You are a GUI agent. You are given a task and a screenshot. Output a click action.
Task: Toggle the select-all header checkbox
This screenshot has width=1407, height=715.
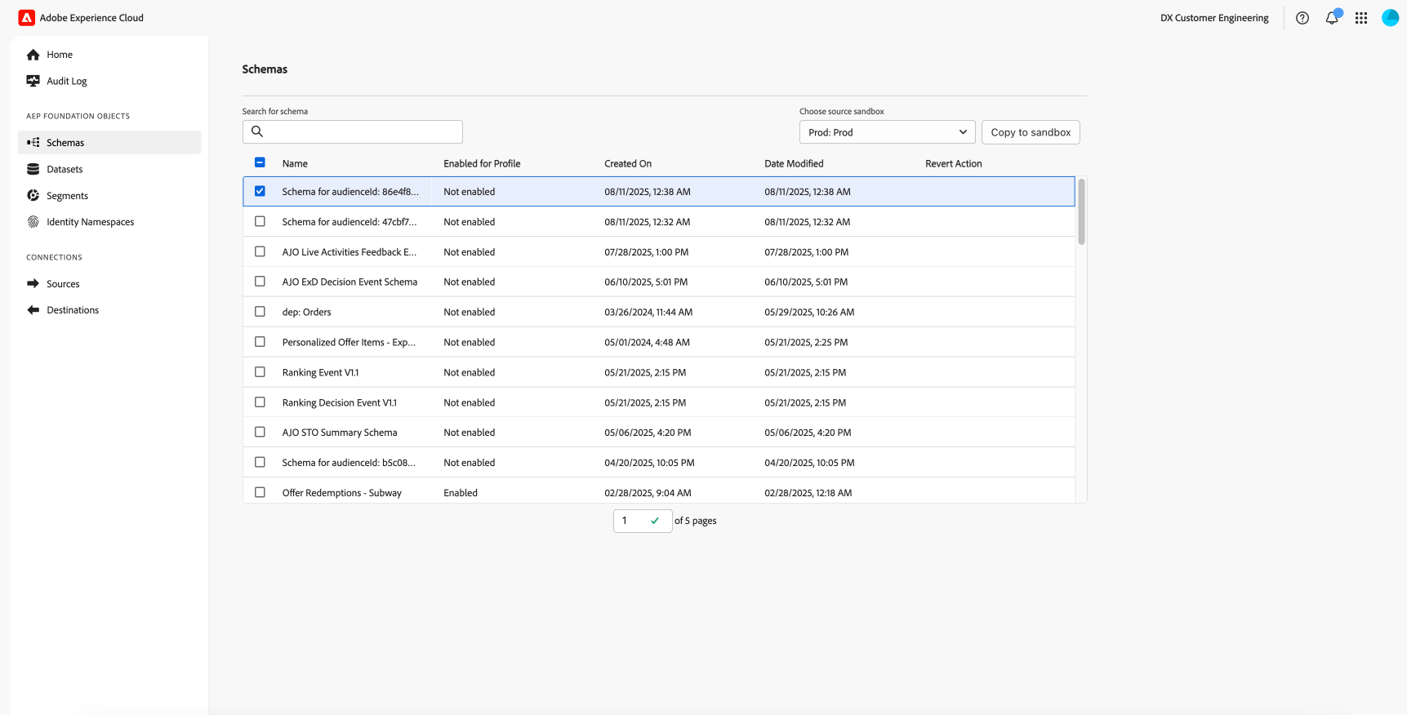[260, 162]
